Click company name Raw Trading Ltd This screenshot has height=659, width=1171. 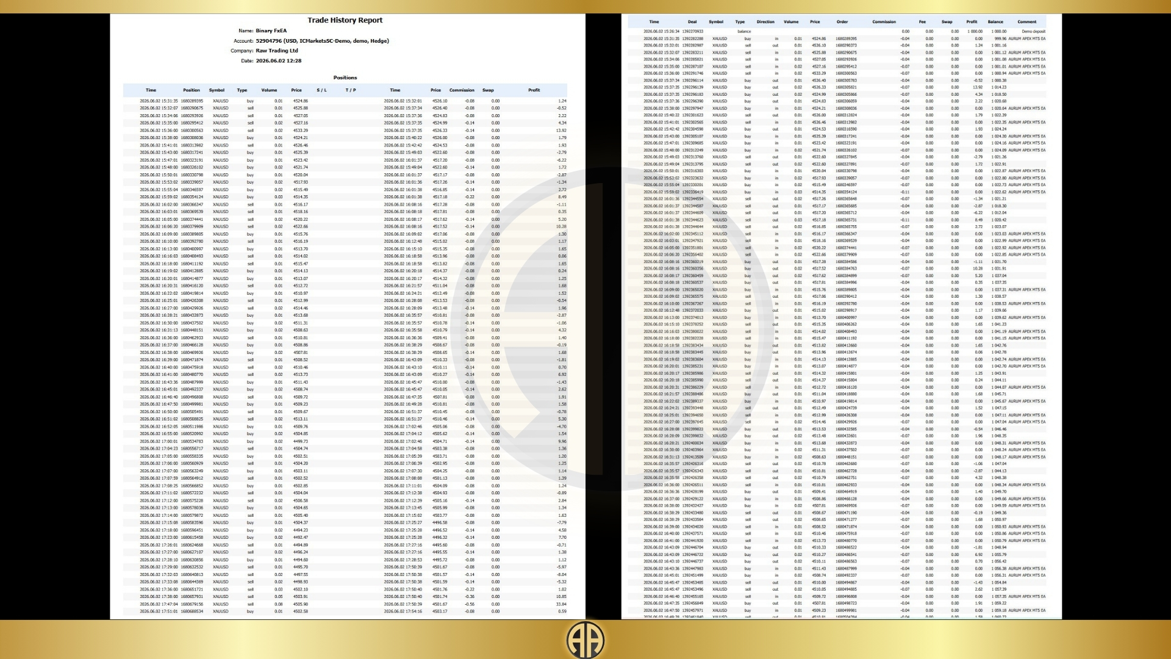[277, 51]
